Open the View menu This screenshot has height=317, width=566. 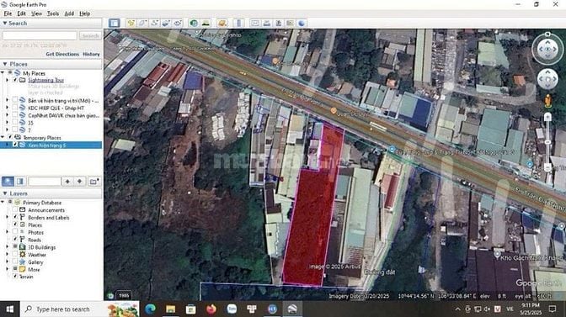click(x=36, y=13)
